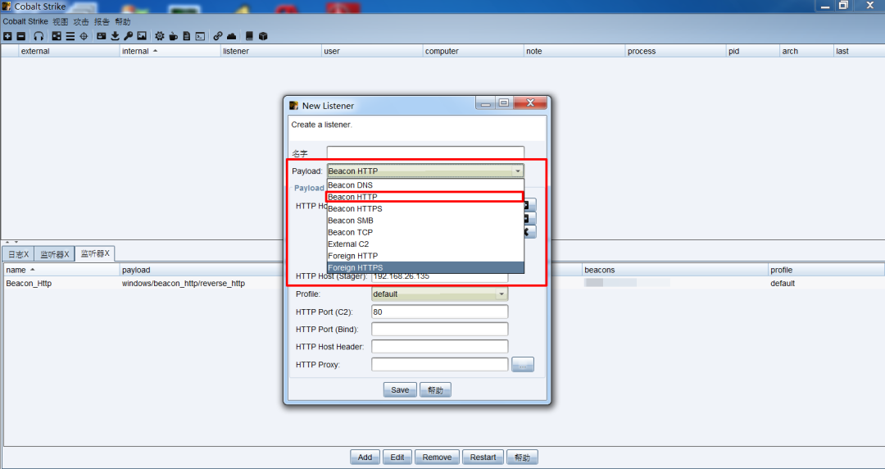Open the 视图 menu

[61, 21]
